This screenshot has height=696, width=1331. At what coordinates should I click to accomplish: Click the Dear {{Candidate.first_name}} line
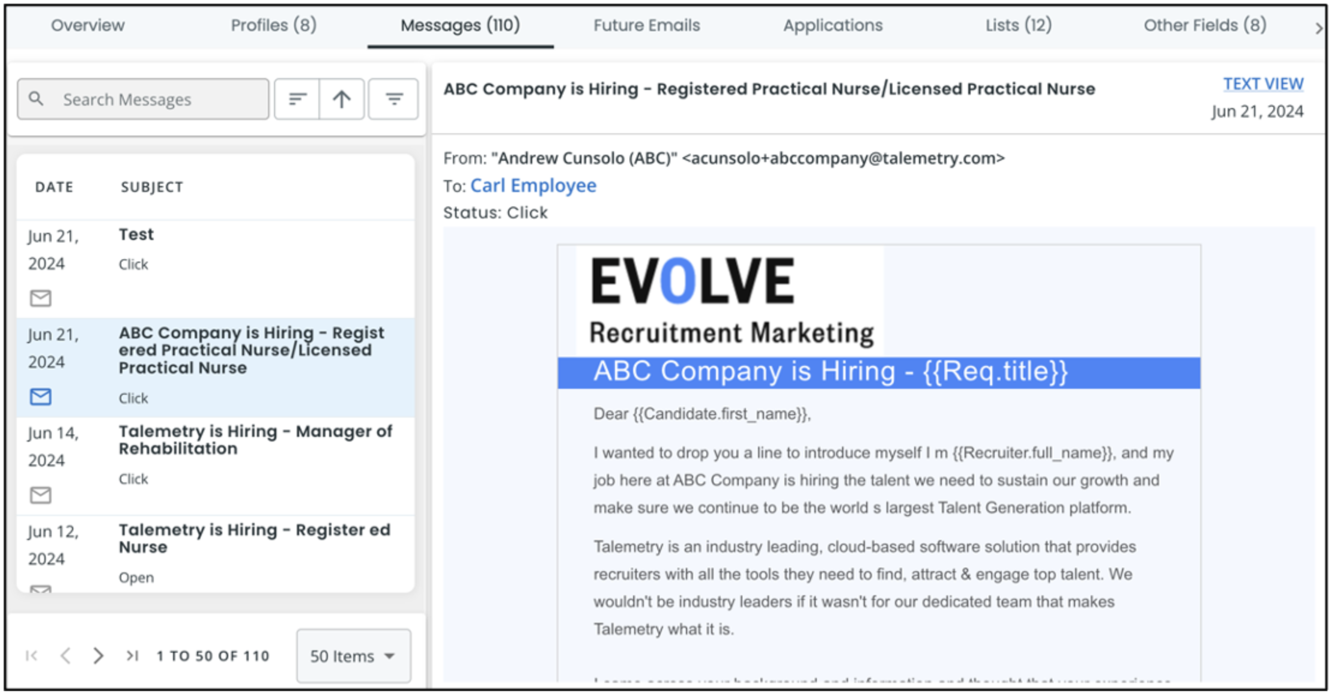tap(702, 414)
